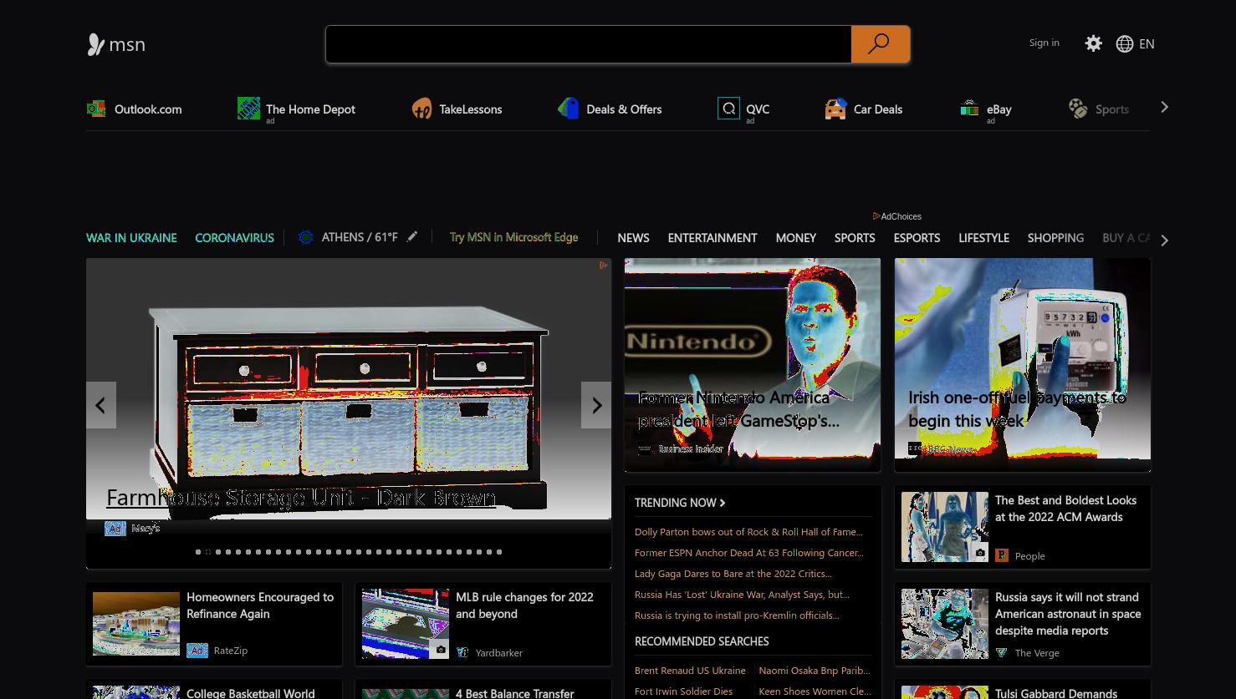Open the ENTERTAINMENT tab
Image resolution: width=1236 pixels, height=699 pixels.
pos(712,237)
